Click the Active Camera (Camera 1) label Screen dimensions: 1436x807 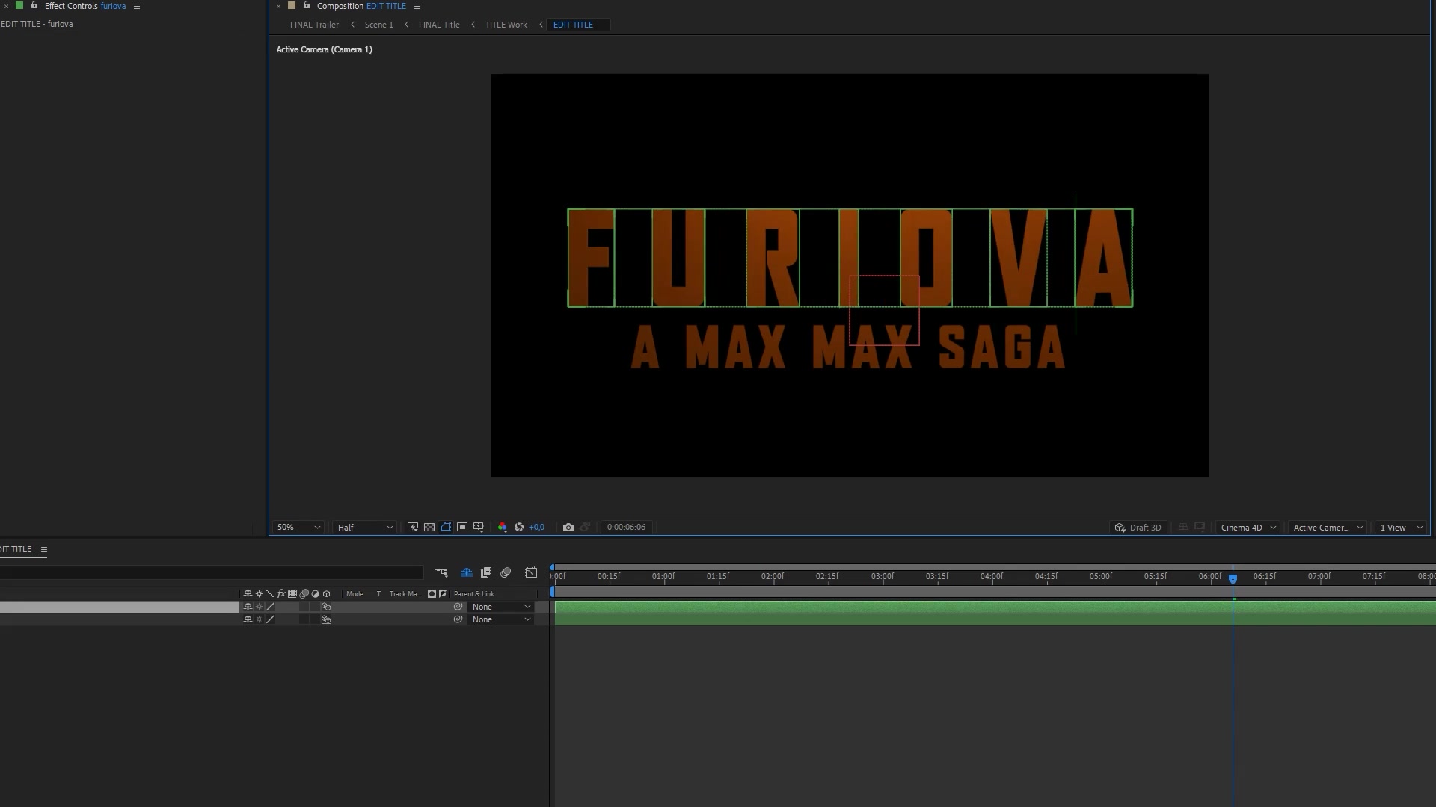coord(324,50)
